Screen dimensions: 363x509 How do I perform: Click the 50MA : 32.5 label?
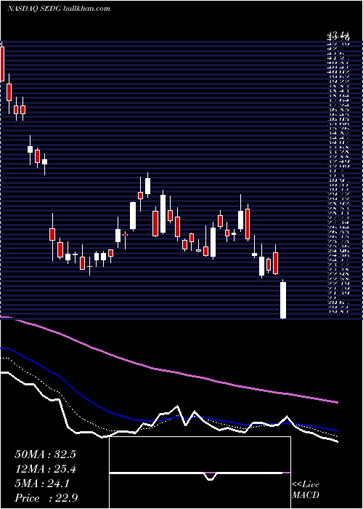click(x=45, y=454)
